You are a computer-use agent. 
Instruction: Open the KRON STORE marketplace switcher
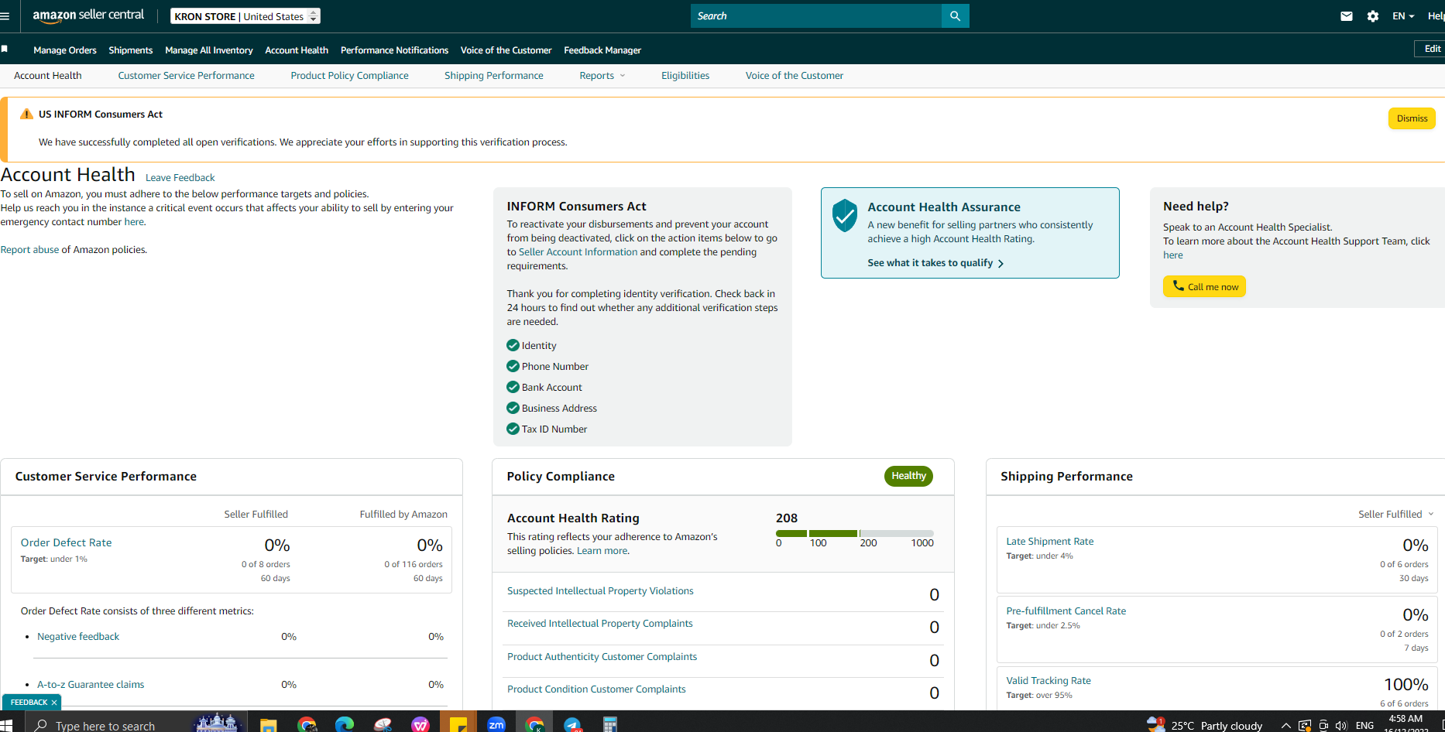(245, 16)
